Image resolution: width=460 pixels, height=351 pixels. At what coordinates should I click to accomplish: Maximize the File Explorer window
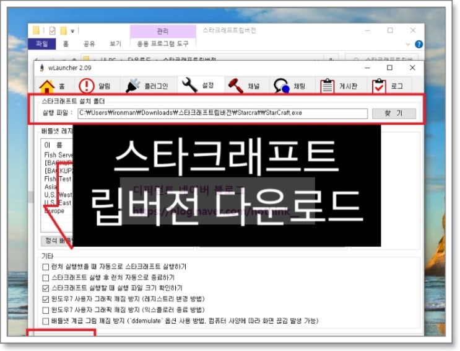click(x=390, y=30)
